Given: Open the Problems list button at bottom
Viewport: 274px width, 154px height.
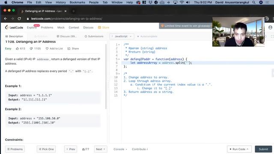Looking at the screenshot, I should click(15, 149).
